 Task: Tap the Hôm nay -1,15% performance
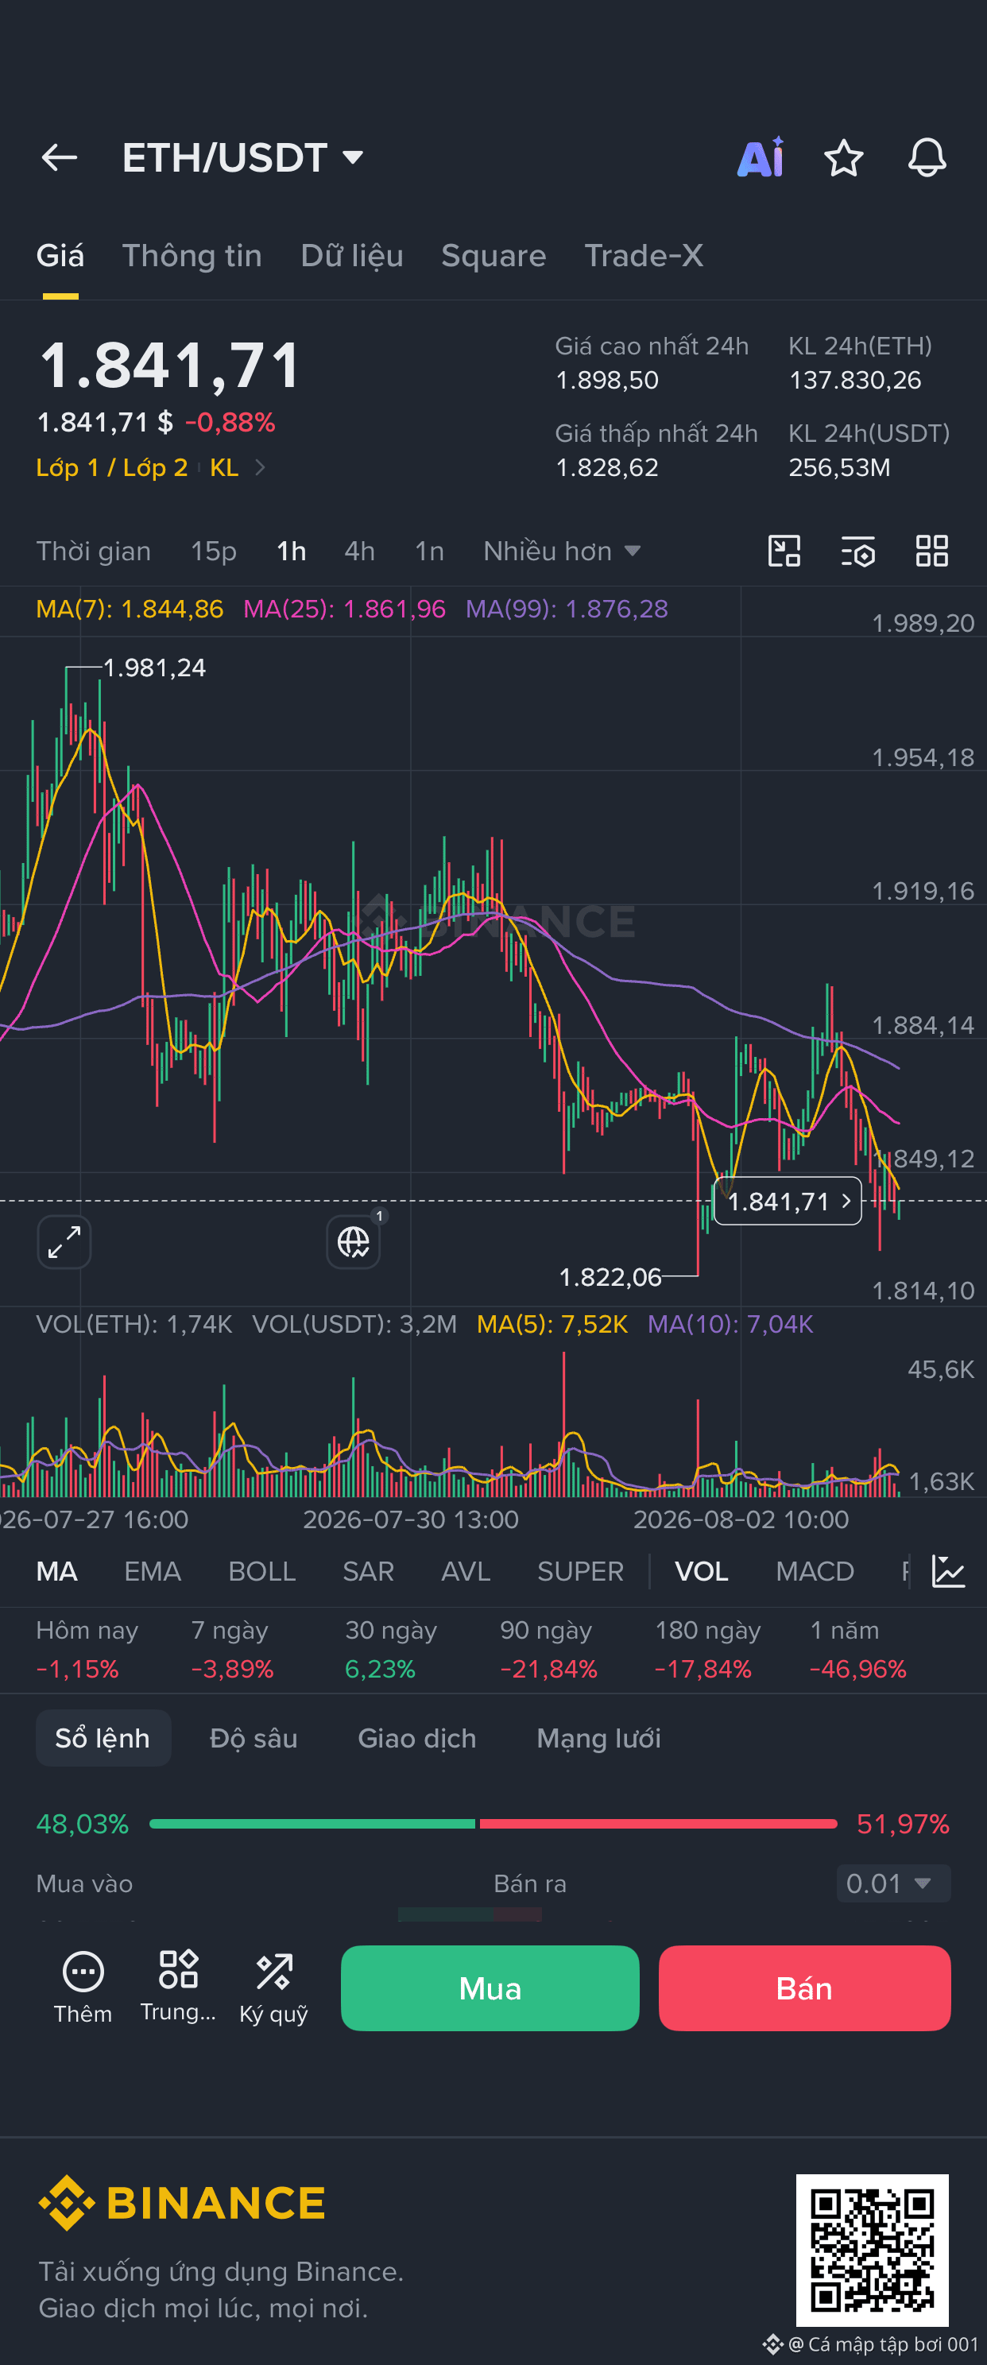(x=87, y=1649)
